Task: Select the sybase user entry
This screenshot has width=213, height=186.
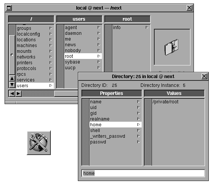Action: tap(83, 62)
